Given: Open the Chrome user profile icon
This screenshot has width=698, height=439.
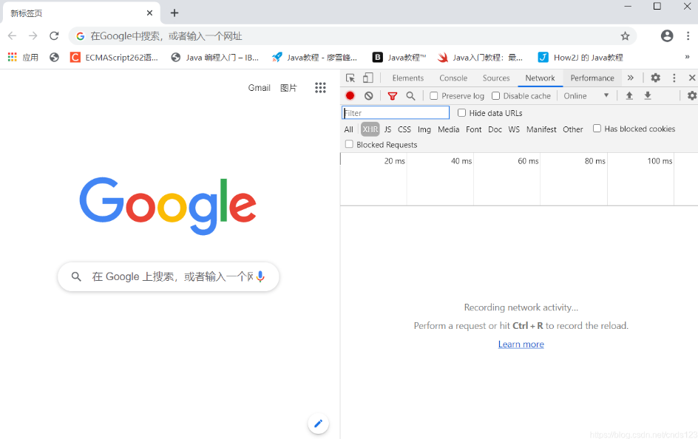Looking at the screenshot, I should [667, 36].
